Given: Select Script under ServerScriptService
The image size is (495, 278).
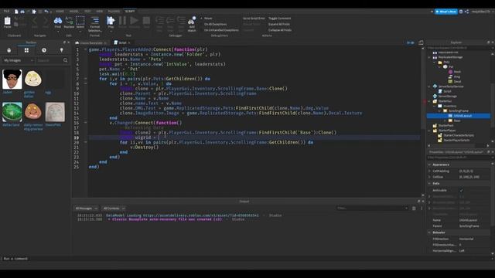Looking at the screenshot, I should tap(447, 91).
